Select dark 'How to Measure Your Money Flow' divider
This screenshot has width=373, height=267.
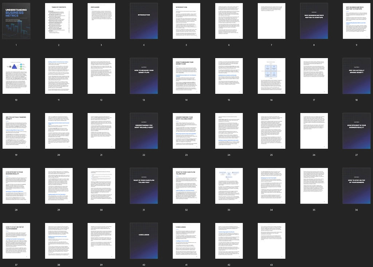click(144, 76)
